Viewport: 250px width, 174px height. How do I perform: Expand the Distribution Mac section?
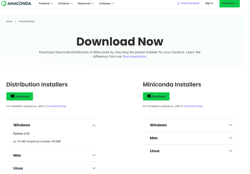[51, 155]
